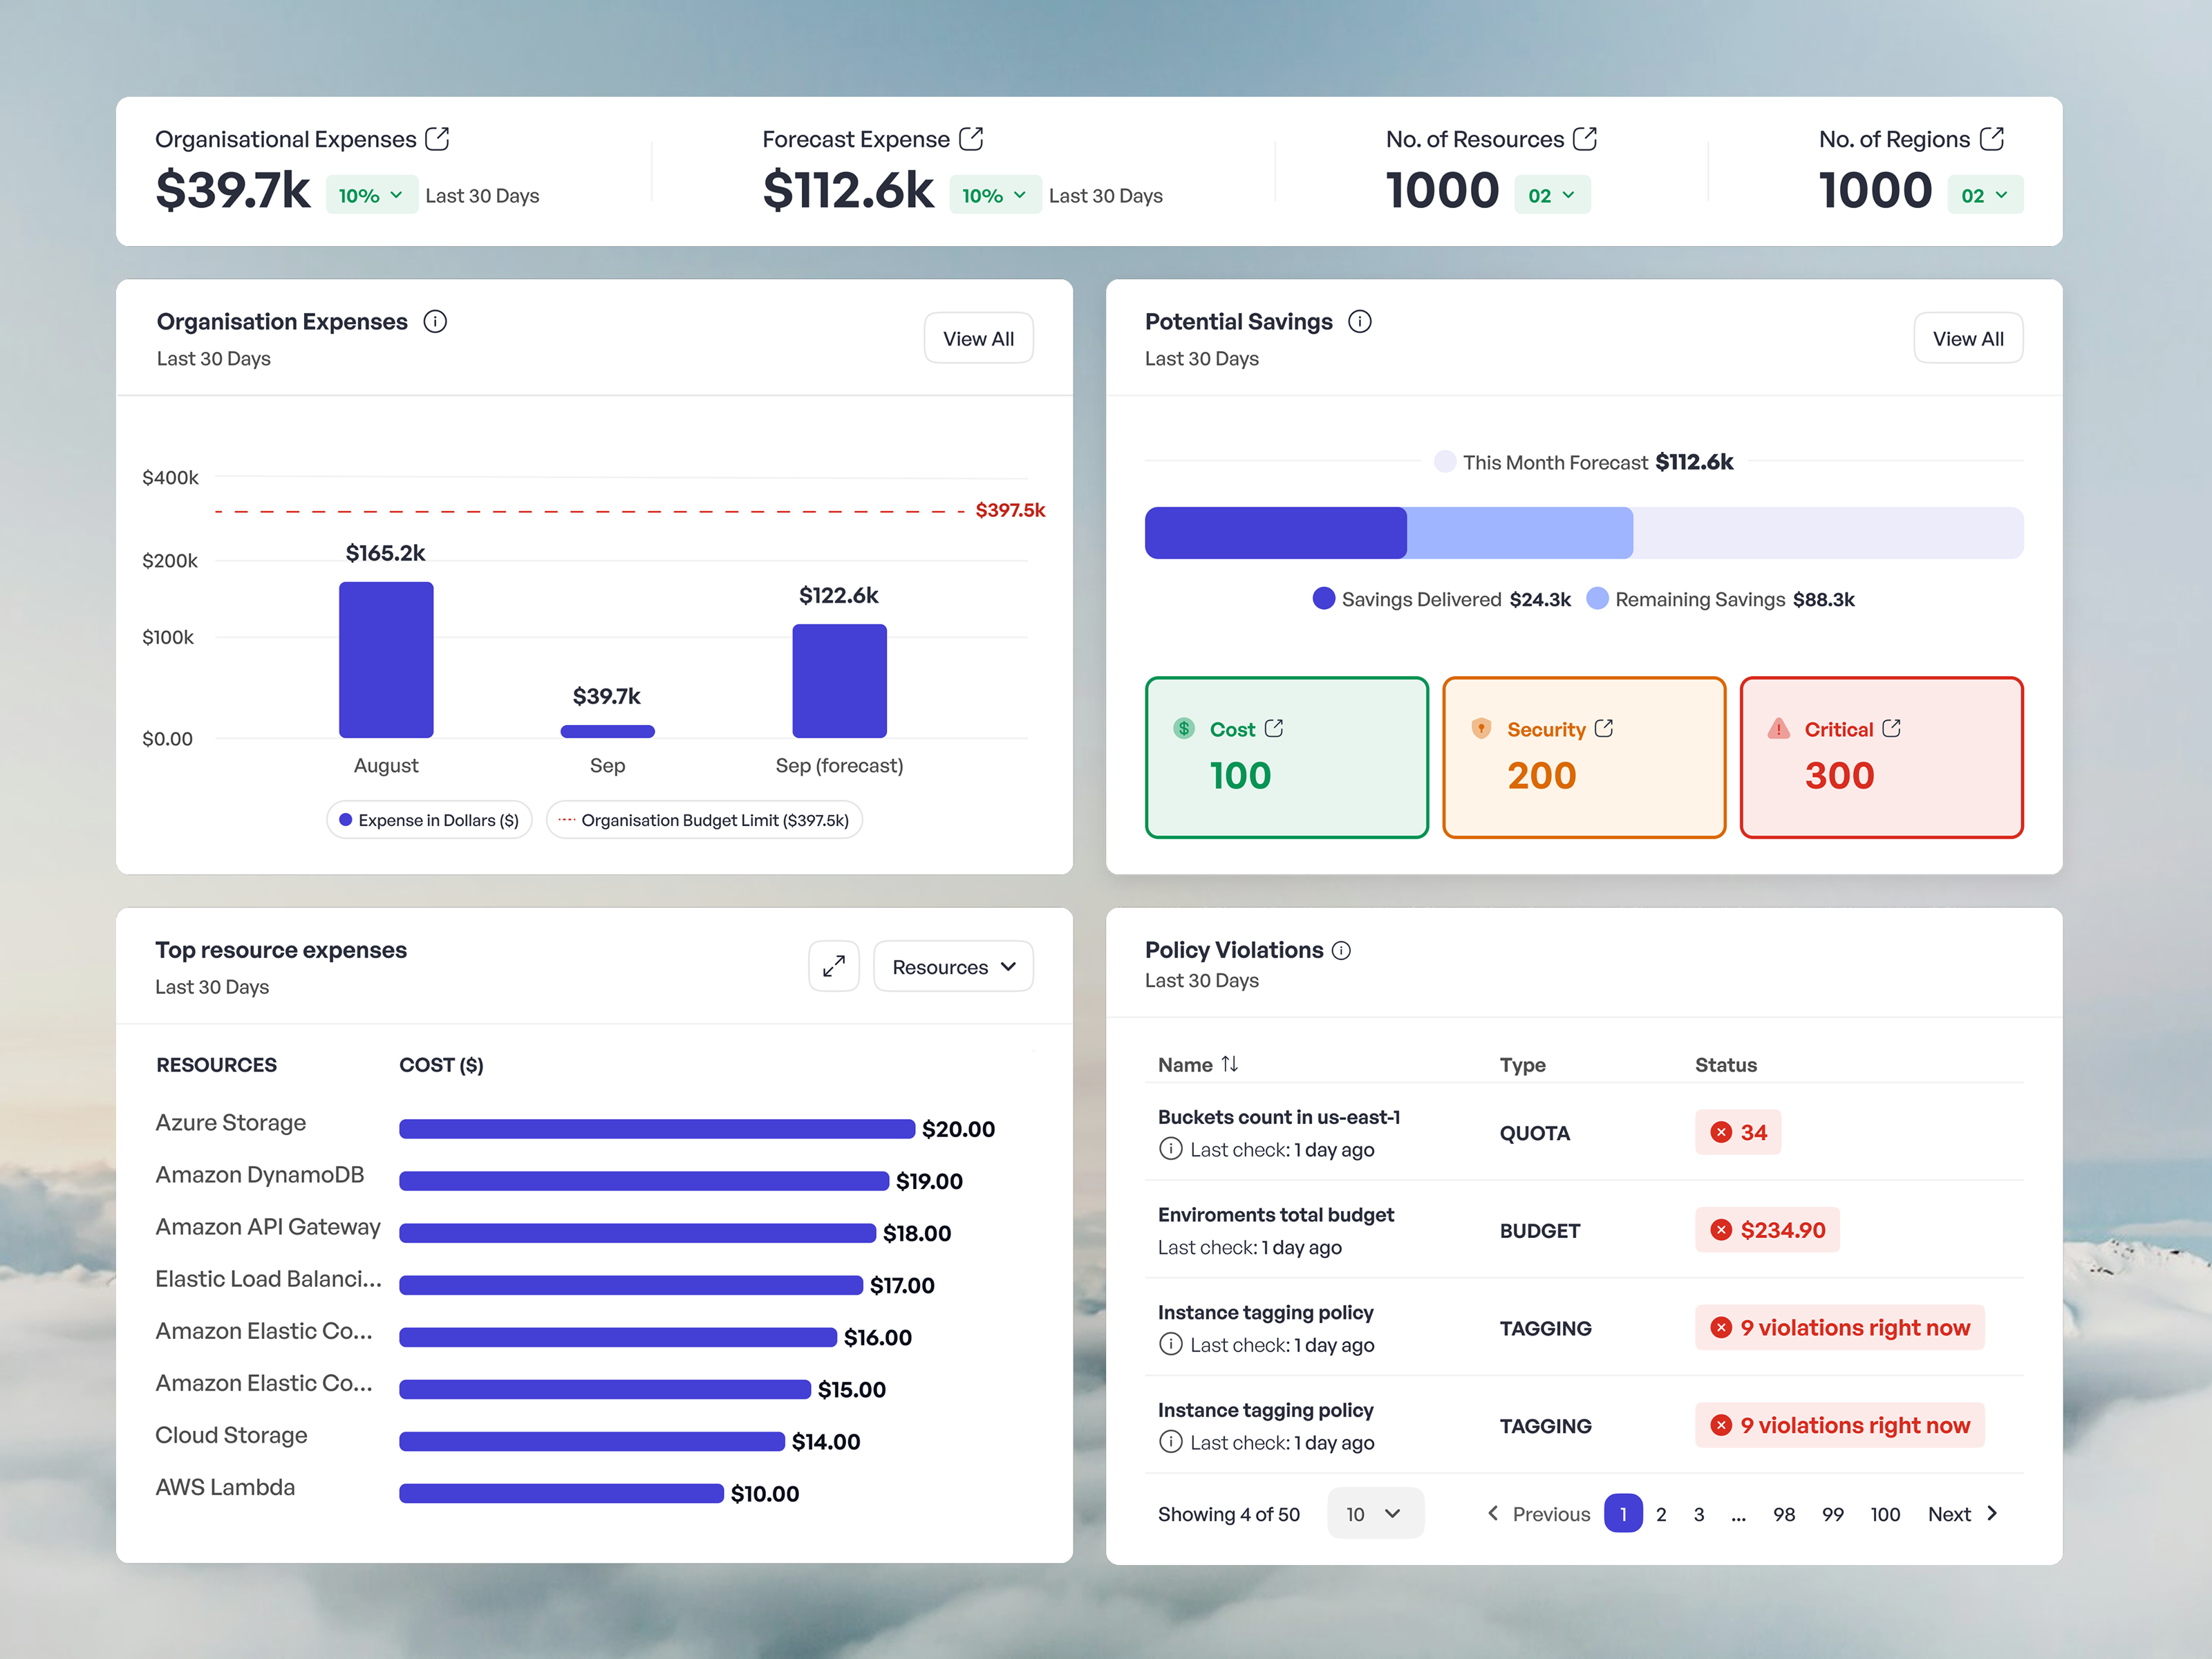This screenshot has height=1659, width=2212.
Task: Open the Forecast Expense 10% dropdown
Action: [x=995, y=195]
